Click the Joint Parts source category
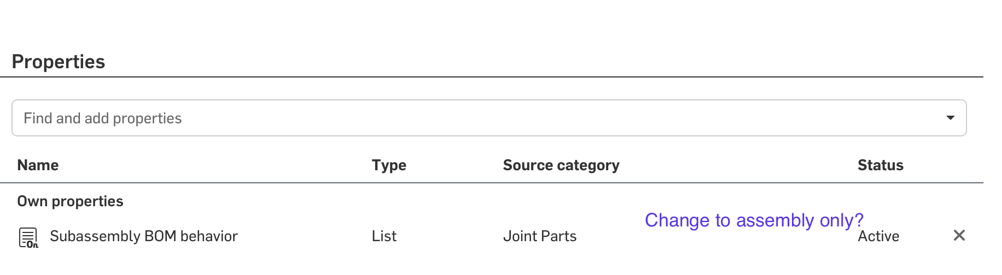Screen dimensions: 1002x275 [x=539, y=236]
